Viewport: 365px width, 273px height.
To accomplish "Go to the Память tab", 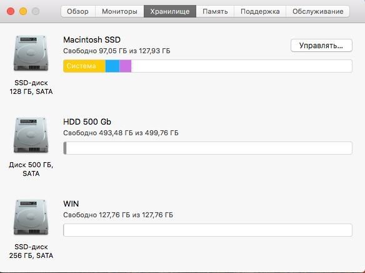I will pos(215,11).
